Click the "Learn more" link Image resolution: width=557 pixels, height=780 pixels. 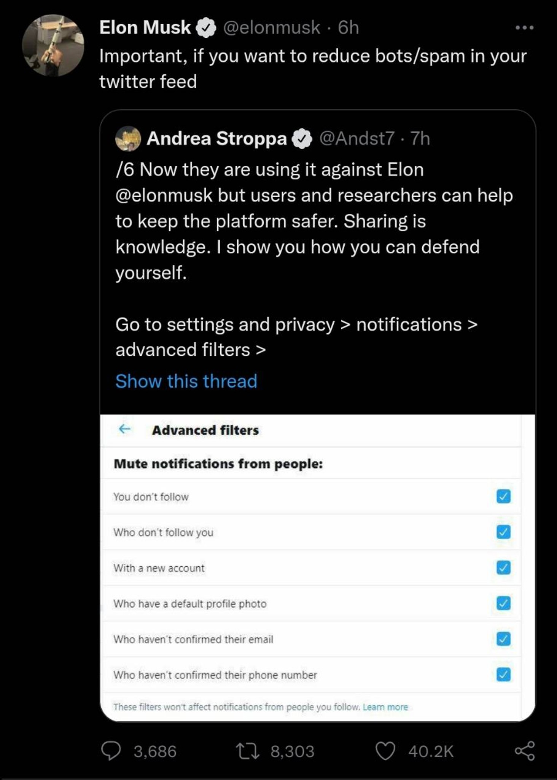(x=385, y=707)
